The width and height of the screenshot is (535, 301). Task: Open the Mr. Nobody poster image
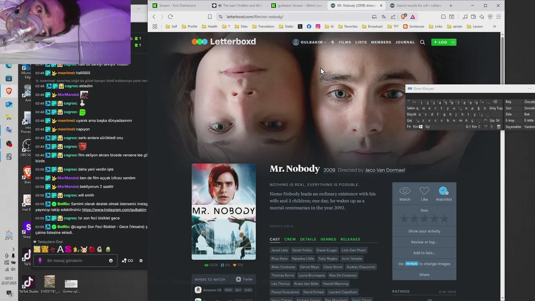[x=224, y=212]
